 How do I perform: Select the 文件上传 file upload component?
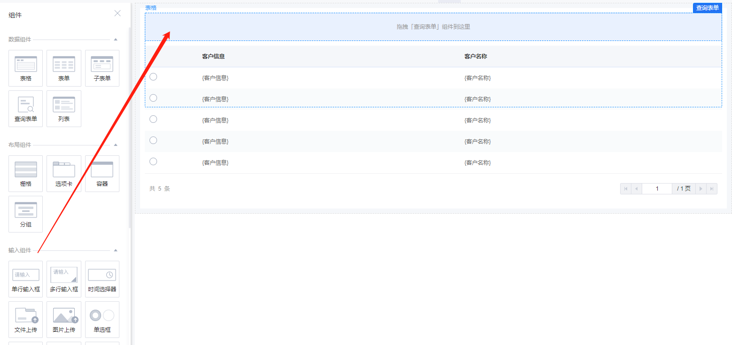pyautogui.click(x=25, y=320)
